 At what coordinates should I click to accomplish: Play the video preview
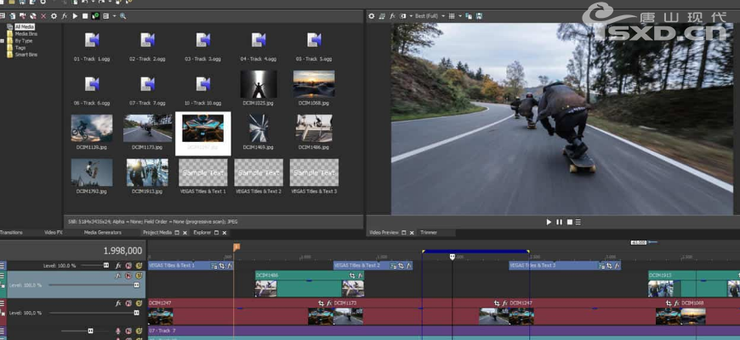coord(549,222)
